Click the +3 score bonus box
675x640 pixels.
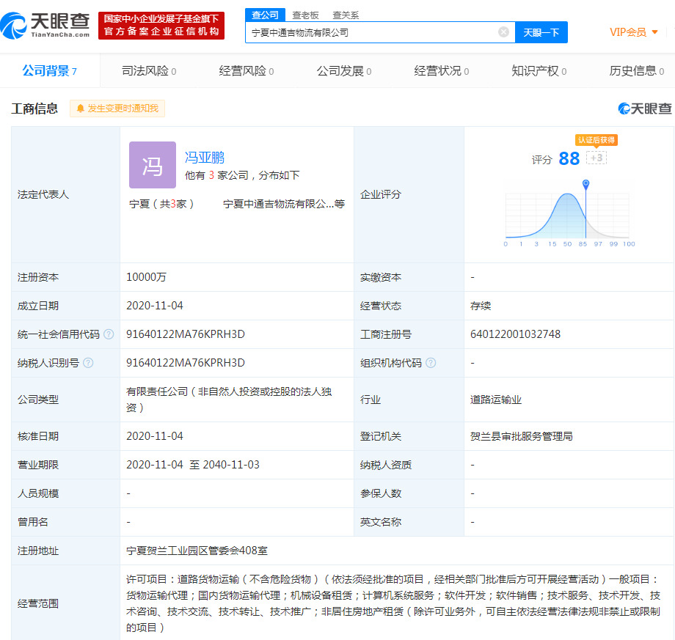click(596, 158)
